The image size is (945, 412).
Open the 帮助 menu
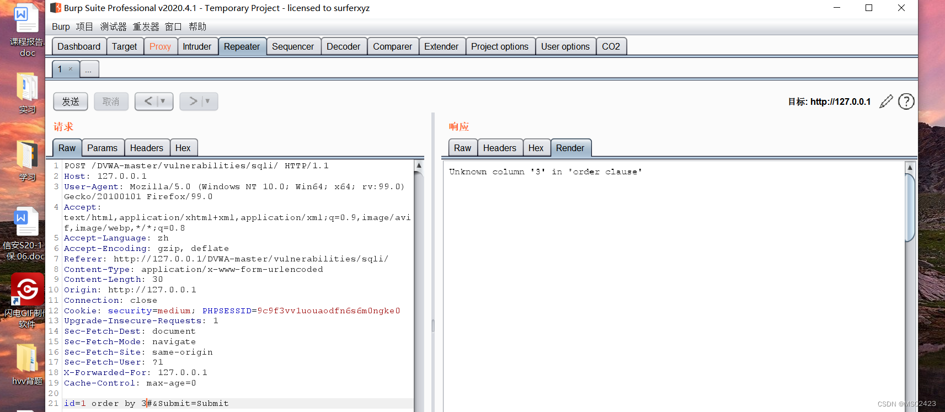pos(197,26)
